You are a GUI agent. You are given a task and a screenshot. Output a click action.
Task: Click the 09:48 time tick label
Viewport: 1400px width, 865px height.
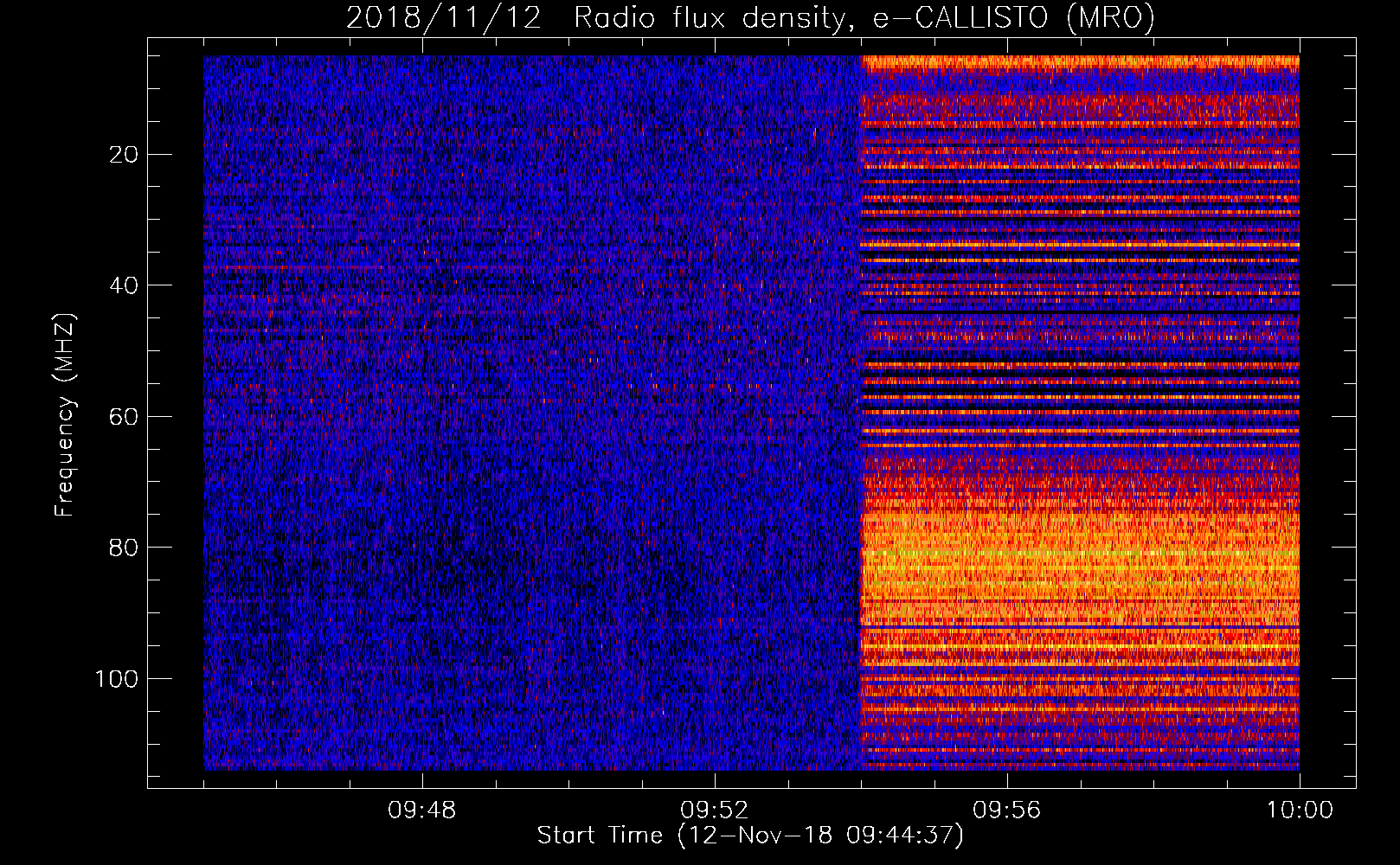[x=422, y=811]
